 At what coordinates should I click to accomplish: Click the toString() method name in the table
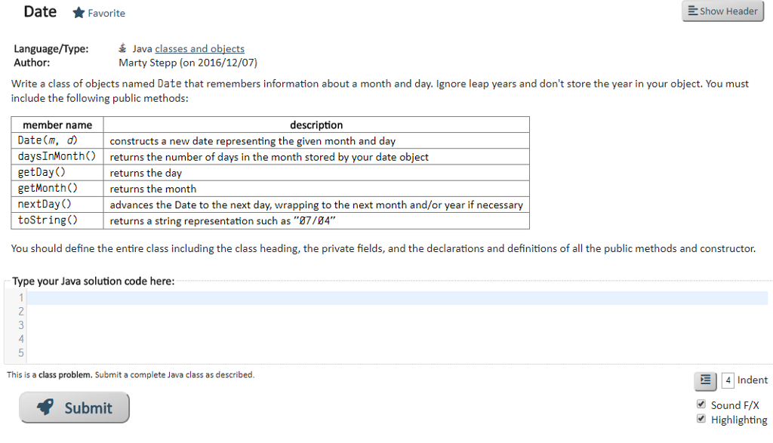[51, 220]
